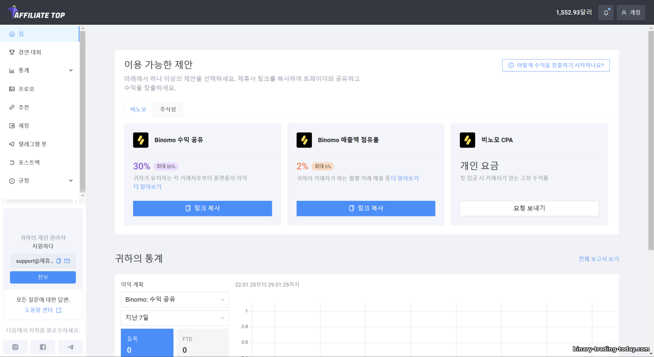Expand the 규정 rules submenu
Screen dimensions: 654x357
[39, 181]
